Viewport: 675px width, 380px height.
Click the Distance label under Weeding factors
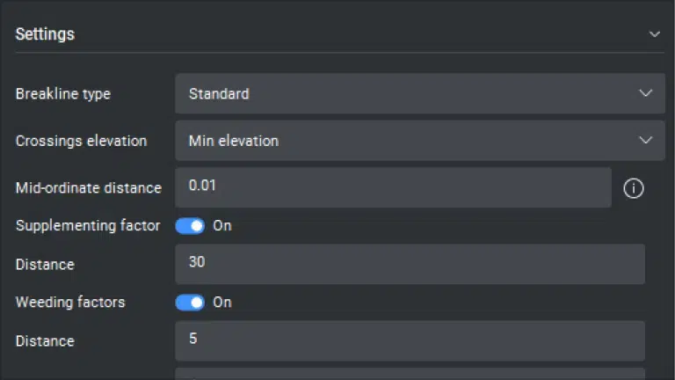pyautogui.click(x=45, y=341)
